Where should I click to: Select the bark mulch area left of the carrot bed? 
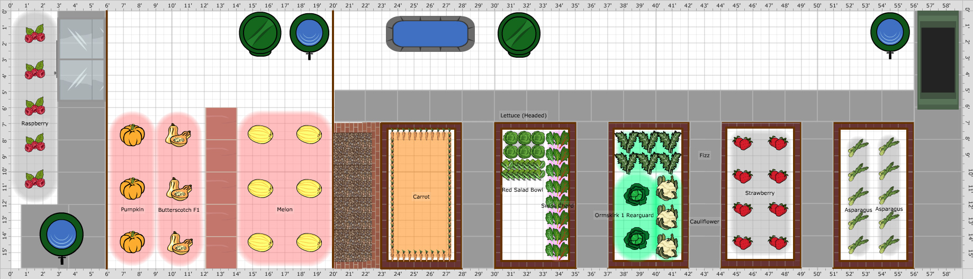(x=353, y=196)
